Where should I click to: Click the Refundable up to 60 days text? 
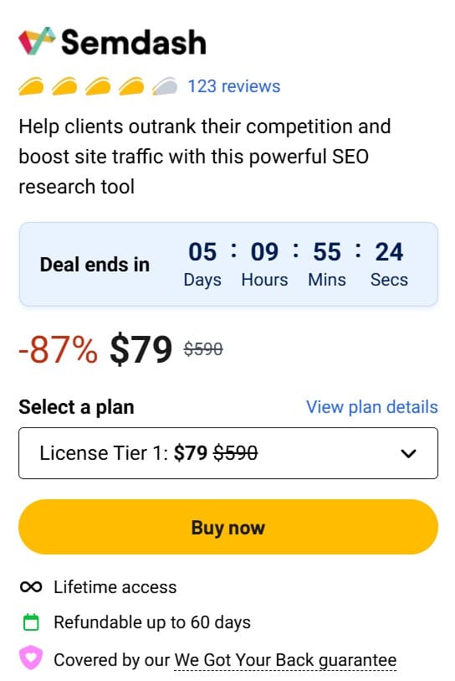tap(152, 622)
